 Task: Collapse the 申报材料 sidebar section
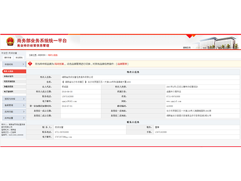[x=14, y=64]
